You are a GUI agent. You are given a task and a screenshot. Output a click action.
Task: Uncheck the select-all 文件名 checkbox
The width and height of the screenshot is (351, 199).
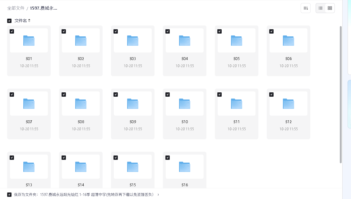pyautogui.click(x=9, y=21)
